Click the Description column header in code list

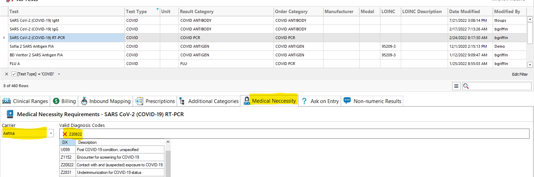120,142
